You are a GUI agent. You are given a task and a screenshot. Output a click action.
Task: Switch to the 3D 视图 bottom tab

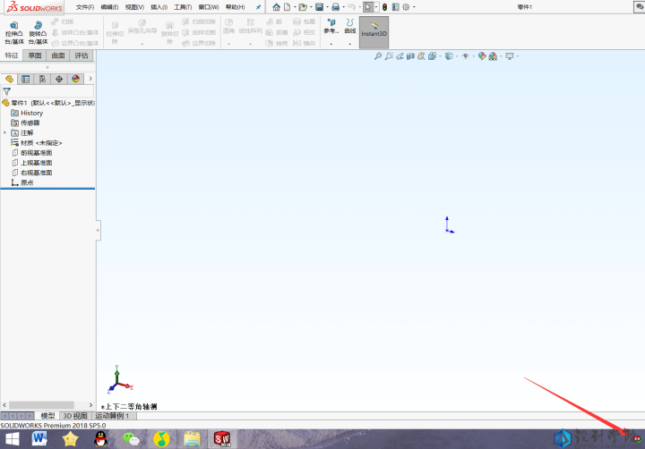[75, 416]
